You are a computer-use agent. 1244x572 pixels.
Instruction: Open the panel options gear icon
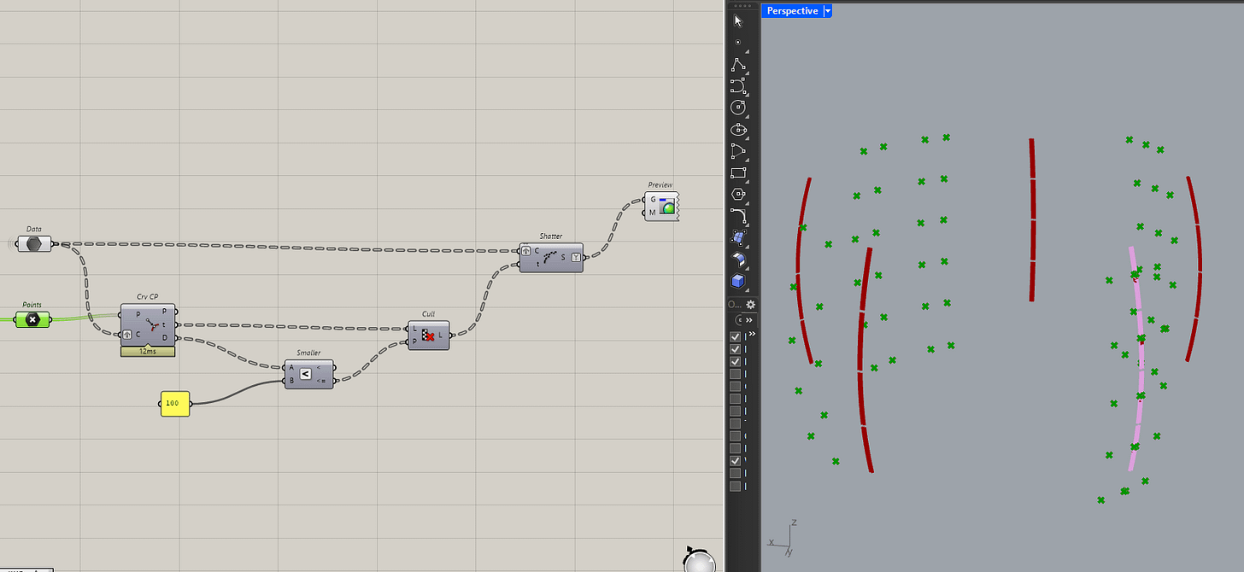pyautogui.click(x=751, y=304)
